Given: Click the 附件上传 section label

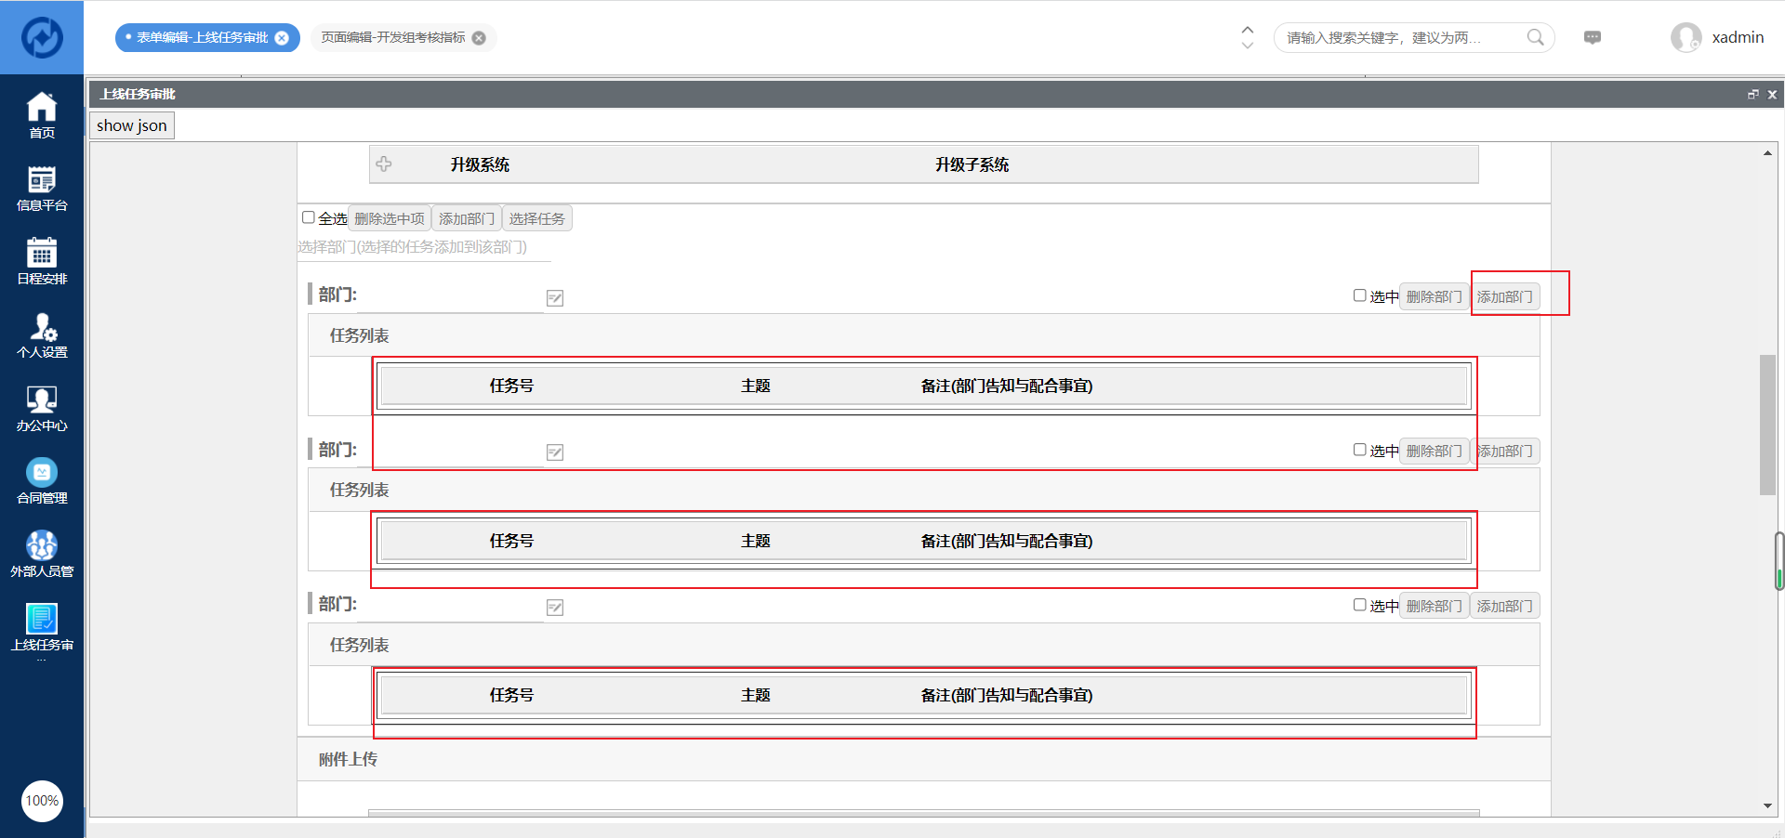Looking at the screenshot, I should (x=348, y=759).
